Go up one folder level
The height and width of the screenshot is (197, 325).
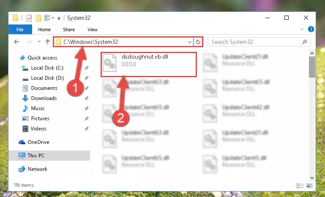coord(48,42)
